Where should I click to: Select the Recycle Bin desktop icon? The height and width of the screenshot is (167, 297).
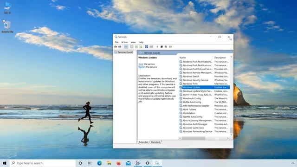pos(7,26)
